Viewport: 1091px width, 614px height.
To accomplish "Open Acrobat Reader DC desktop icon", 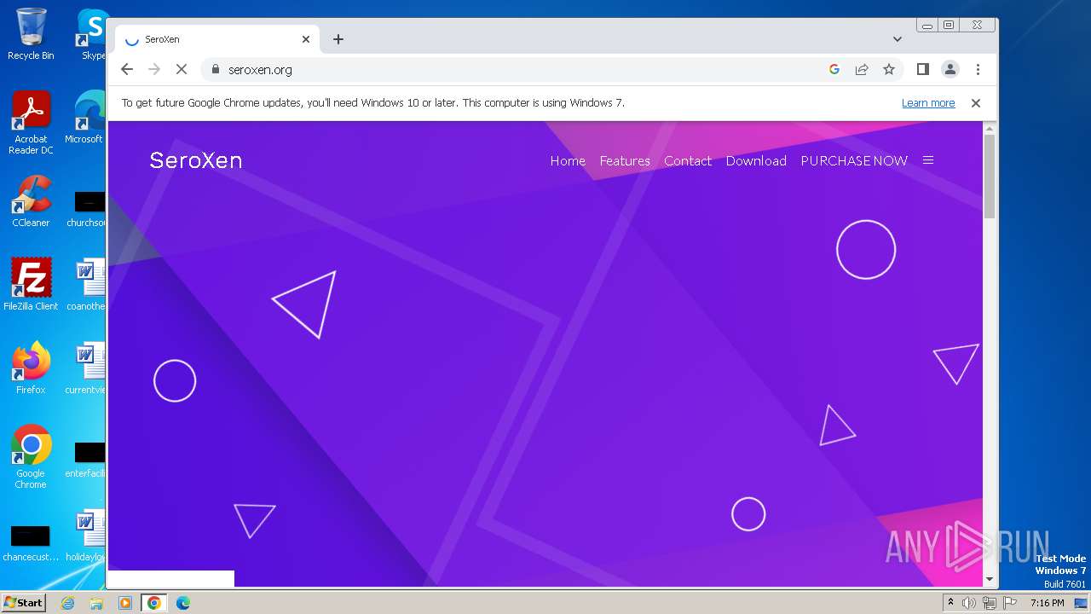I will [31, 123].
